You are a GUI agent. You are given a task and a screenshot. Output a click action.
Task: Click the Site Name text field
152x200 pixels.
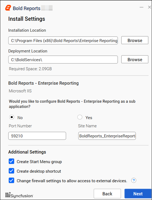coord(107,136)
